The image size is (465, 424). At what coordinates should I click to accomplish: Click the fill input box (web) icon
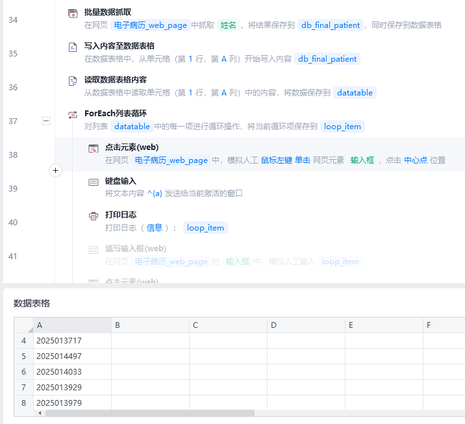[x=94, y=249]
